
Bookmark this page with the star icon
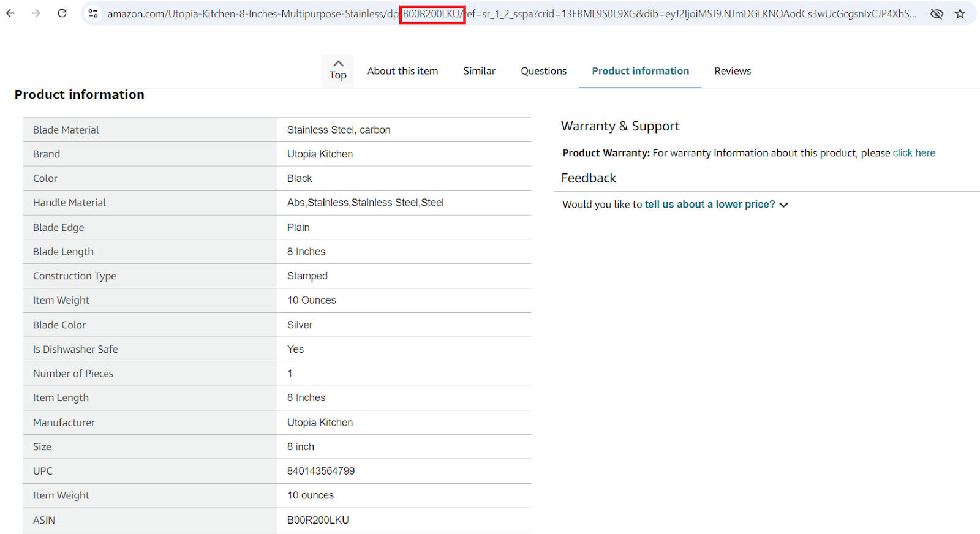[x=960, y=13]
